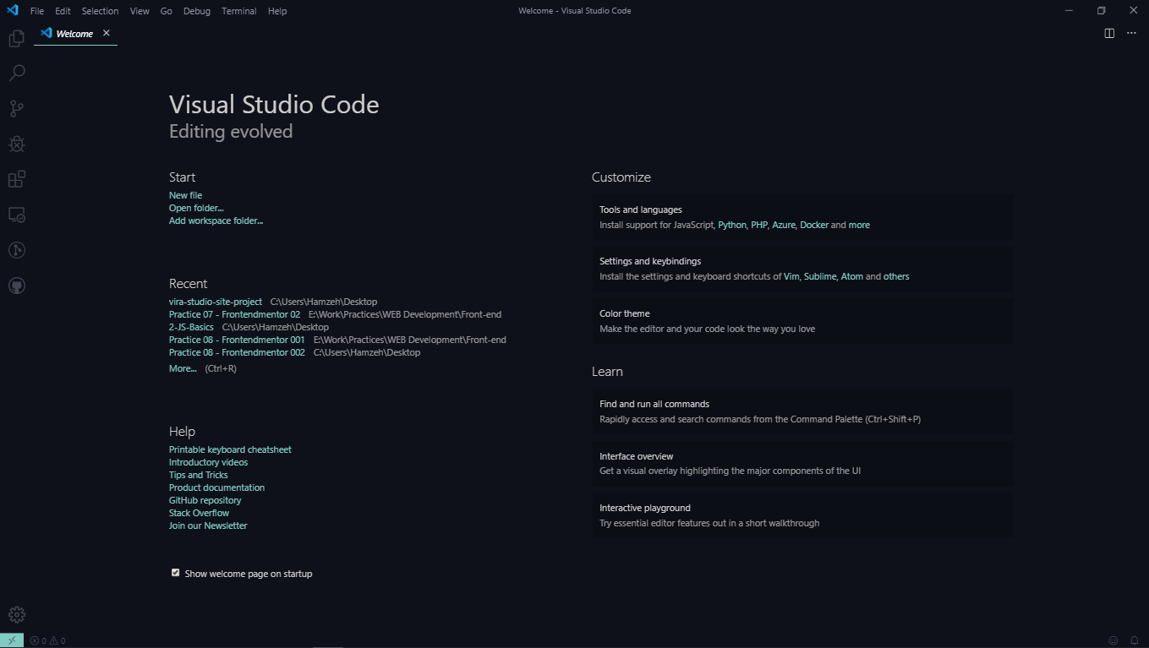Install Python support from Tools and languages

731,225
